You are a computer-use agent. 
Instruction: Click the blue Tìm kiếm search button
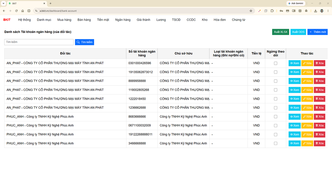[85, 42]
